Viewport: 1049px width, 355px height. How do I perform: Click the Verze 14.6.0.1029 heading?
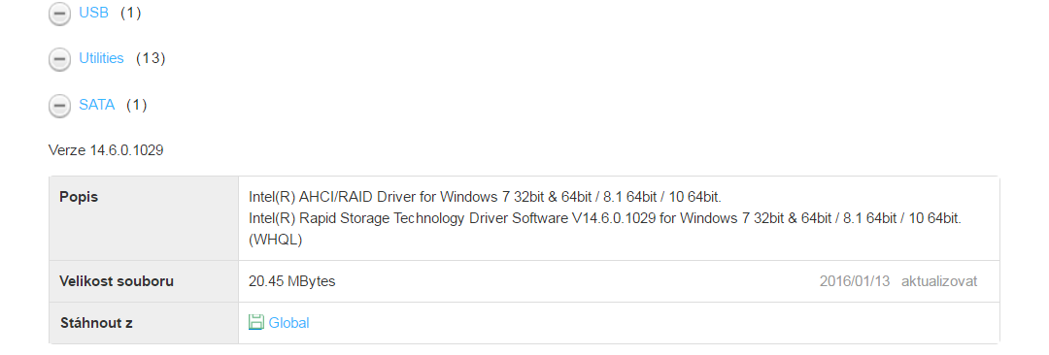pos(106,150)
